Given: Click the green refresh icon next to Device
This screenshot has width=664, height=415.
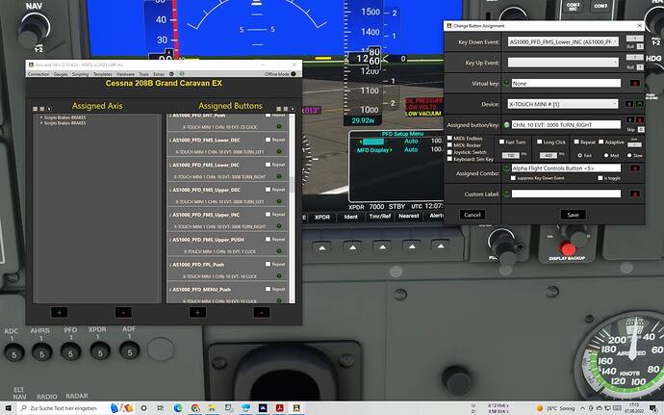Looking at the screenshot, I should (639, 104).
